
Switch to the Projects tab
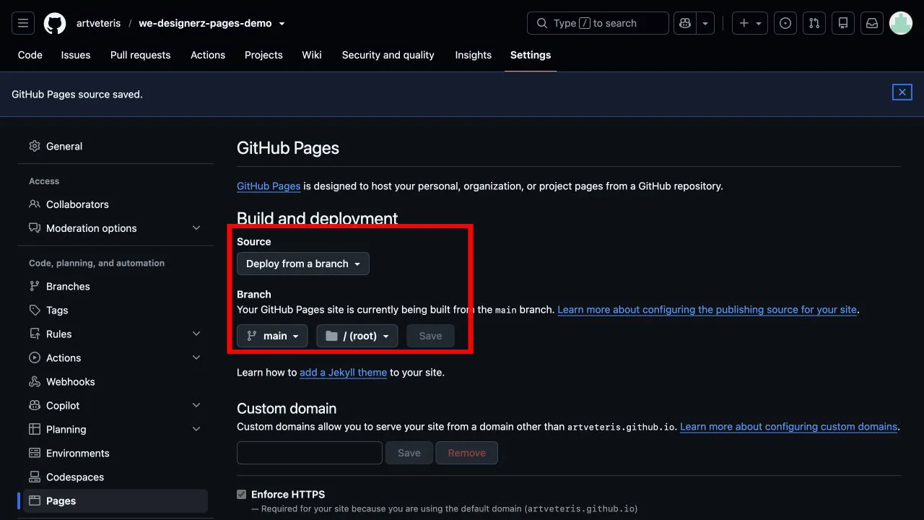[x=263, y=55]
